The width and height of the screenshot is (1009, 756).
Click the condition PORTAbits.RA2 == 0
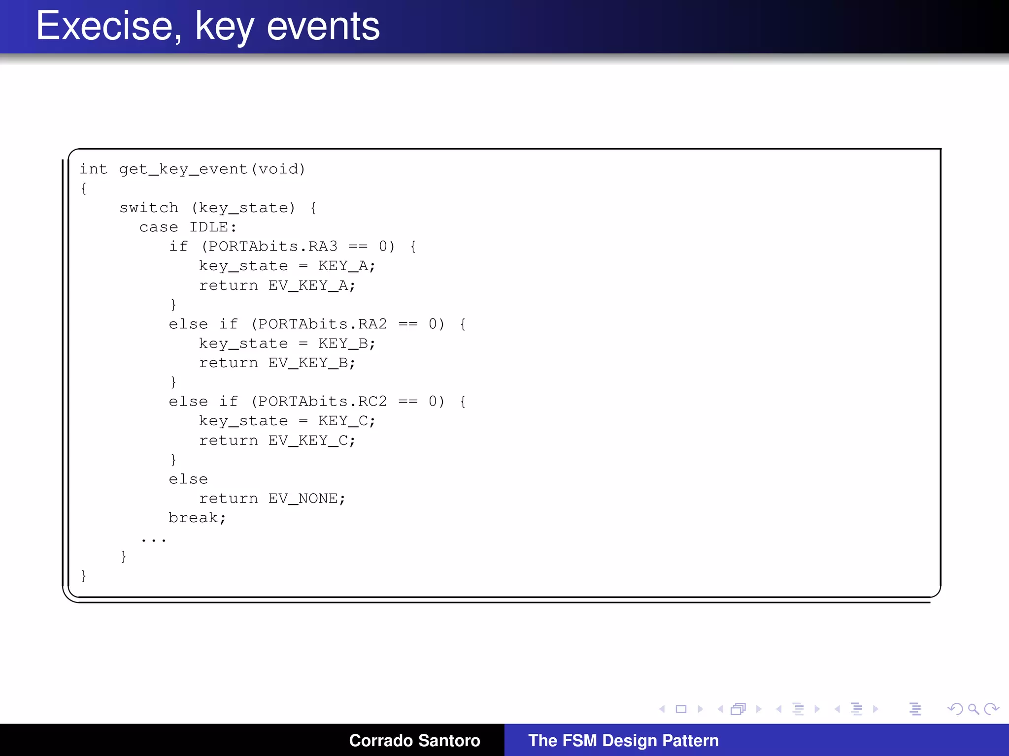(348, 324)
